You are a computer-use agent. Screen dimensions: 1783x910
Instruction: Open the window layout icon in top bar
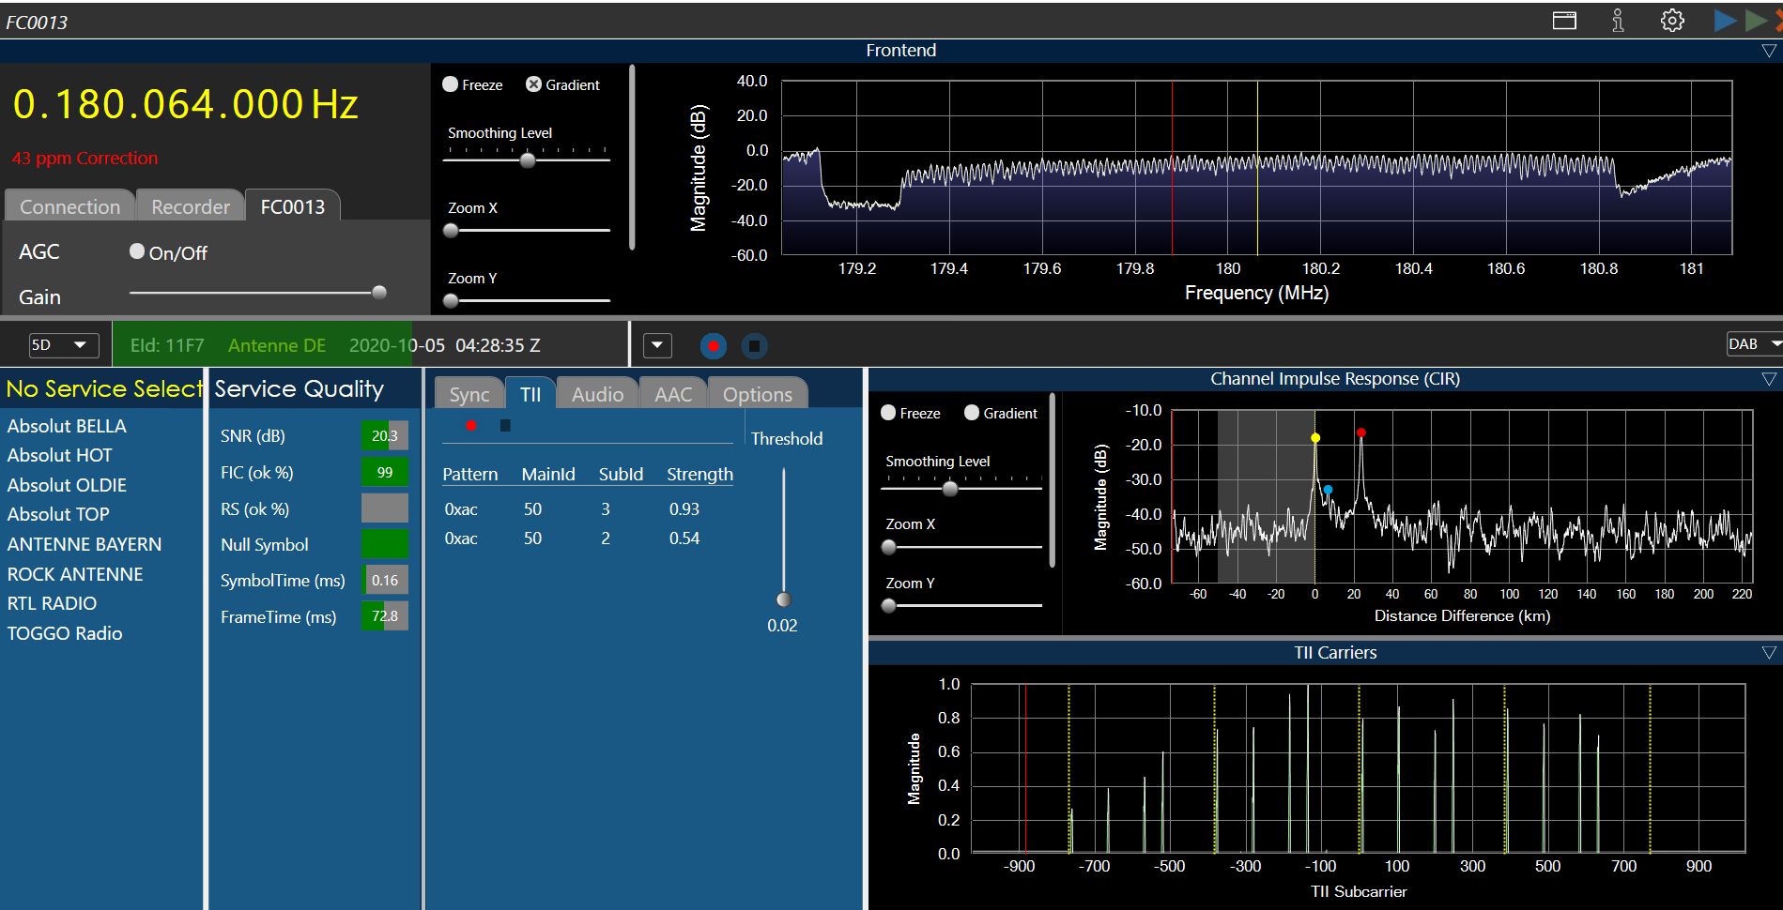click(1564, 21)
